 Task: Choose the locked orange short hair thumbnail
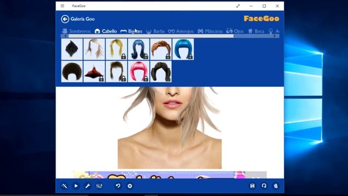point(161,49)
